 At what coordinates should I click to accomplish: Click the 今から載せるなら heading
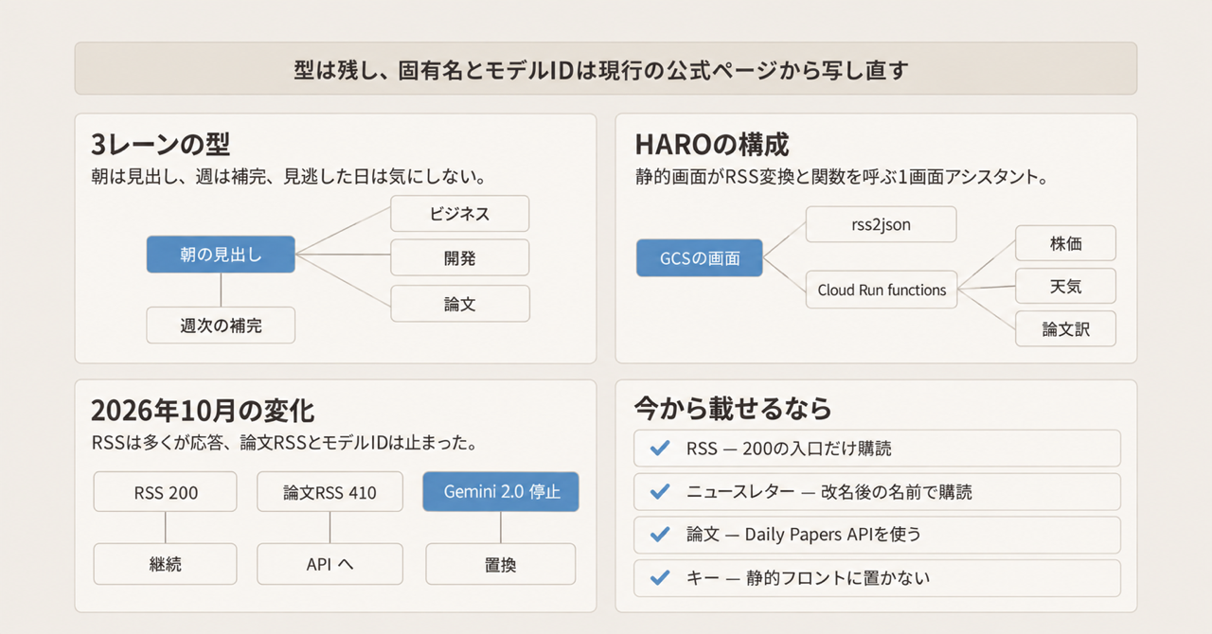[732, 408]
